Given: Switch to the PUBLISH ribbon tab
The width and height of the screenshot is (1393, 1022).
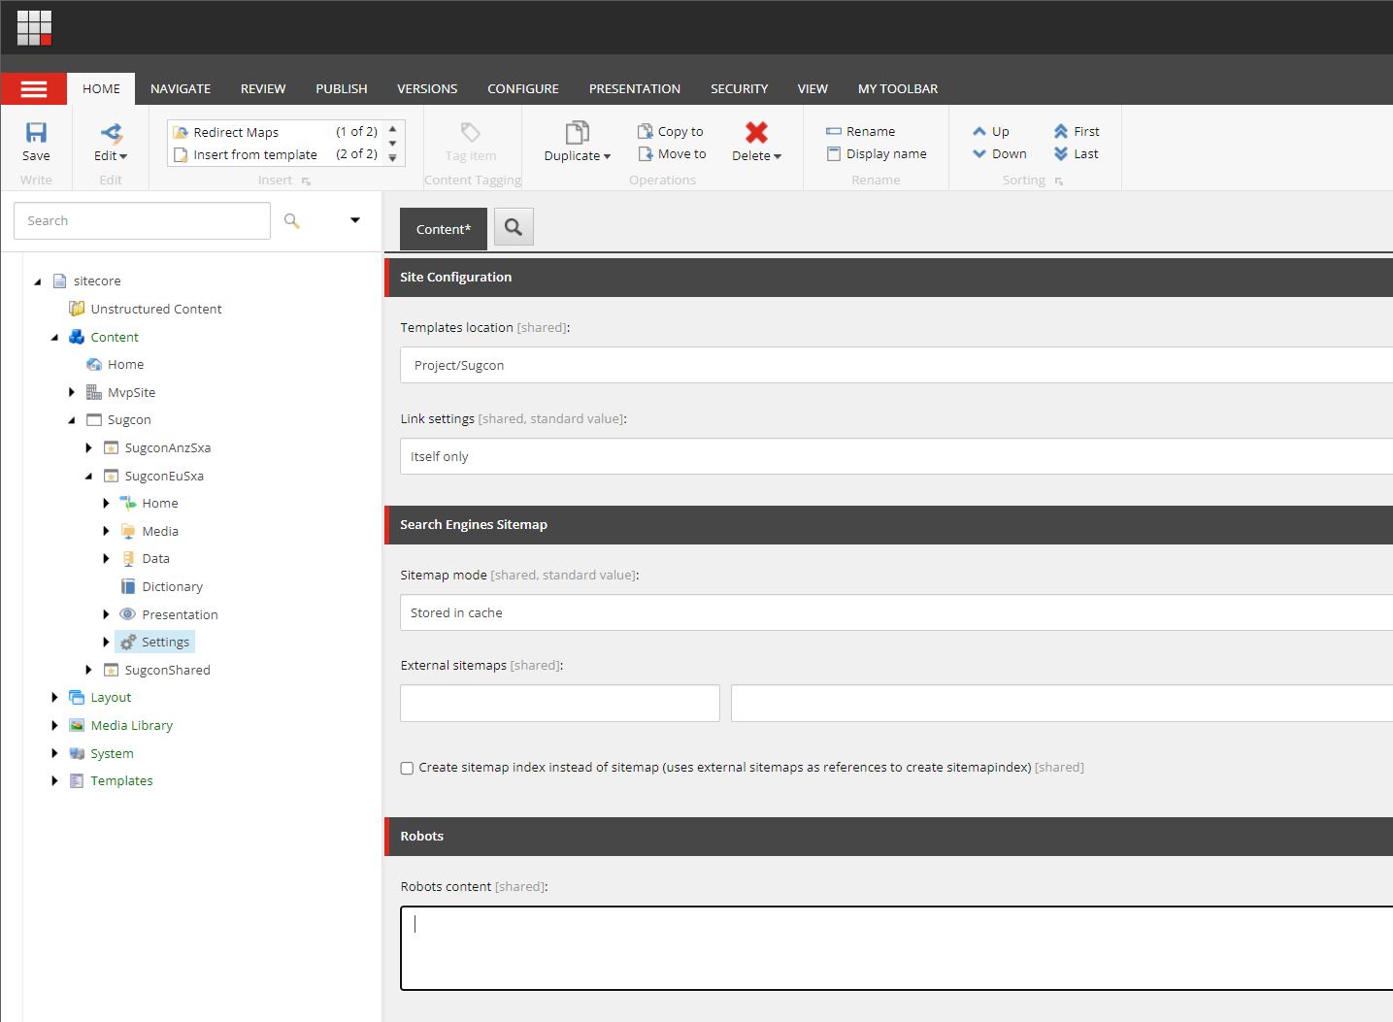Looking at the screenshot, I should click(x=342, y=88).
